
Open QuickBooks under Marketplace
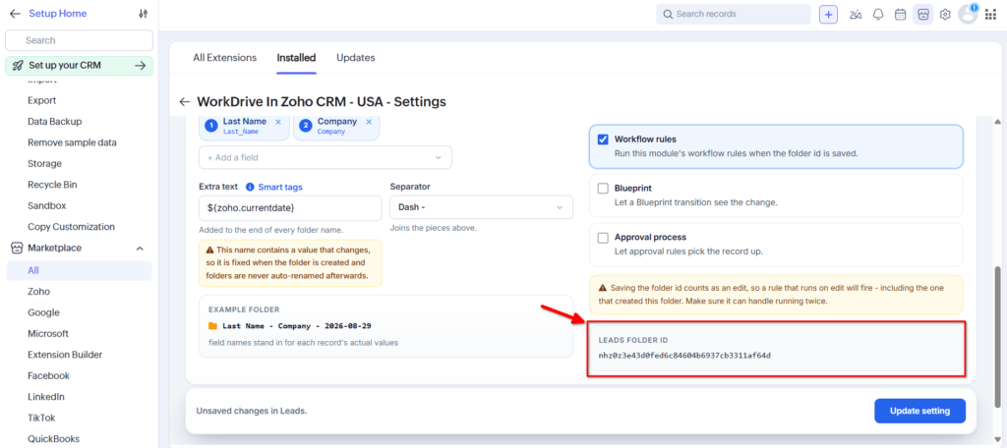[x=53, y=439]
